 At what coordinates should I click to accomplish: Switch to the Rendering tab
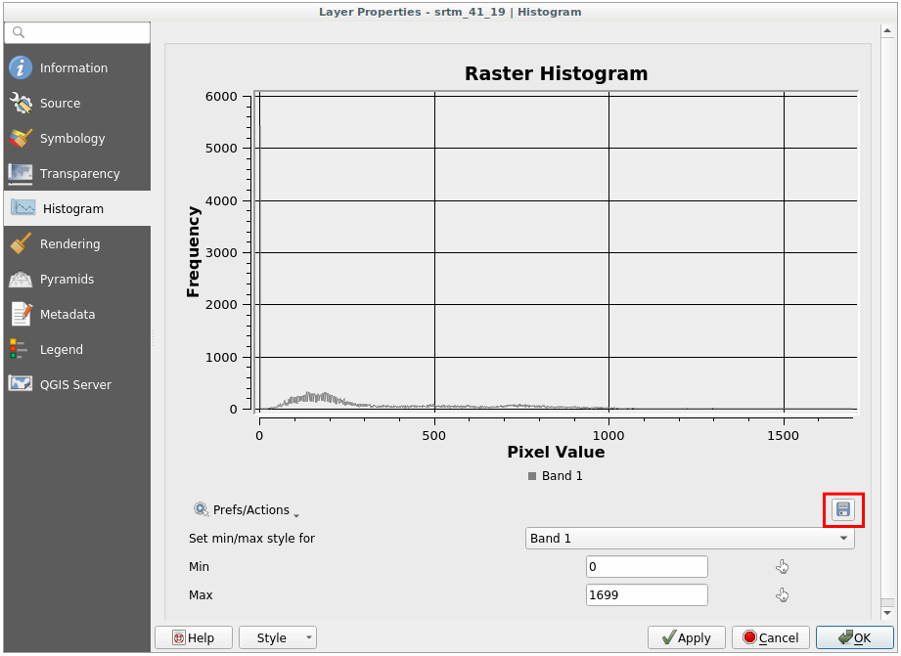[x=68, y=244]
